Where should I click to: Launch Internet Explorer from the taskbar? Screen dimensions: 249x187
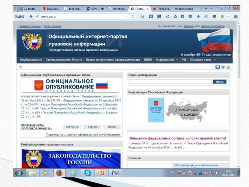coord(73,173)
